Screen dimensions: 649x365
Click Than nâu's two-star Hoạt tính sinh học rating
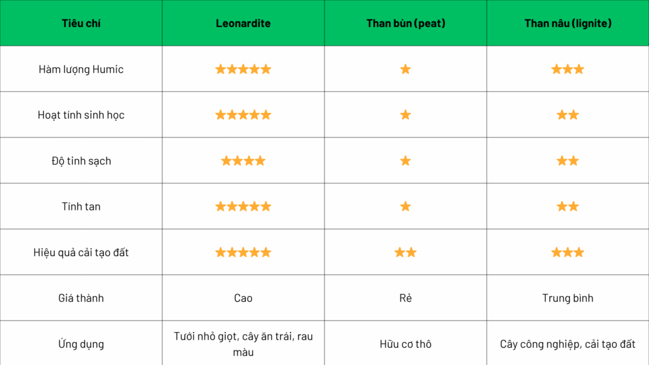point(567,115)
